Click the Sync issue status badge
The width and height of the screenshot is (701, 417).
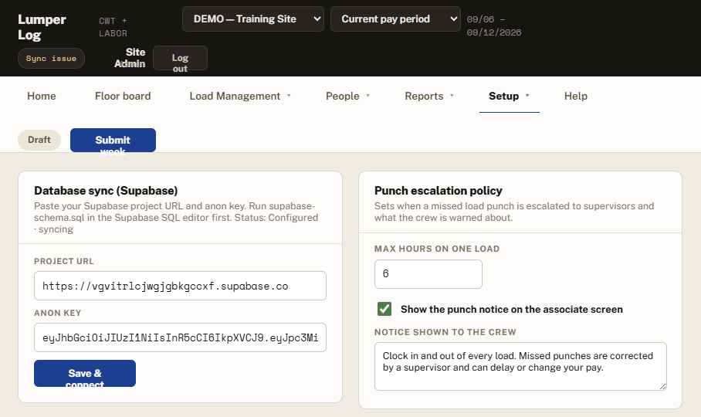(x=51, y=59)
